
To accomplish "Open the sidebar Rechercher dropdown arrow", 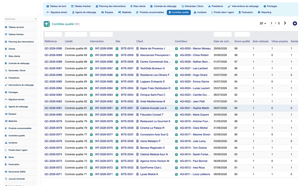I will point(35,19).
